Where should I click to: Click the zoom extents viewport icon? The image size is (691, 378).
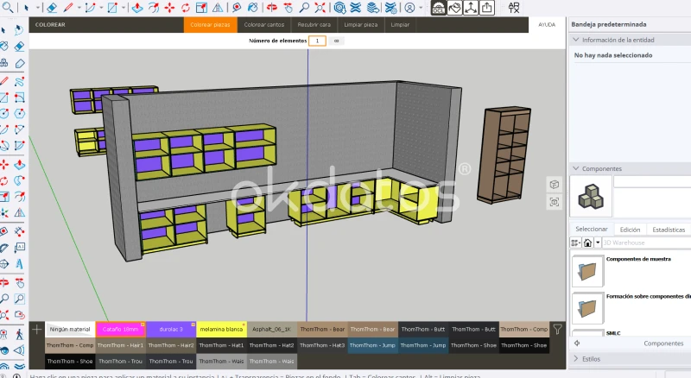click(x=554, y=202)
